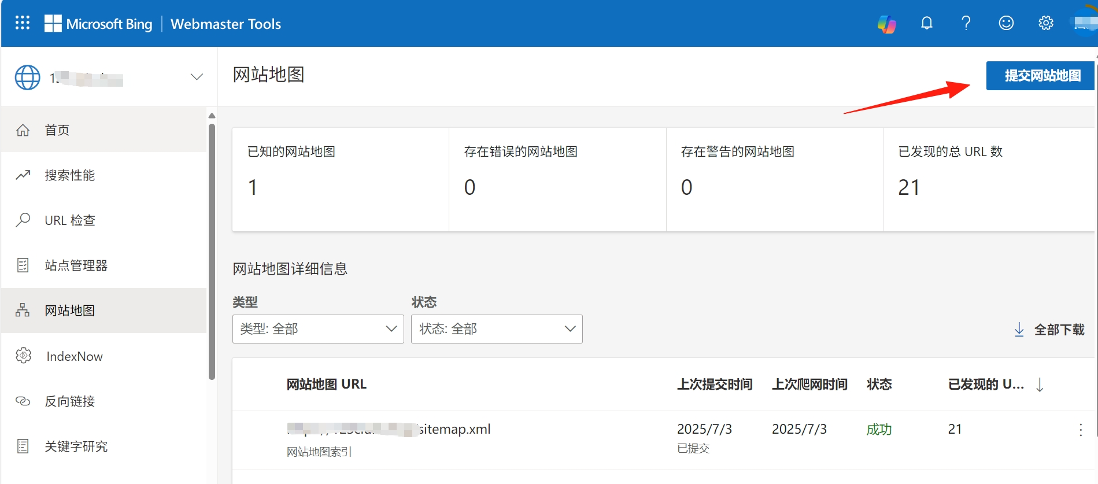
Task: Click the user profile avatar
Action: pyautogui.click(x=1085, y=23)
